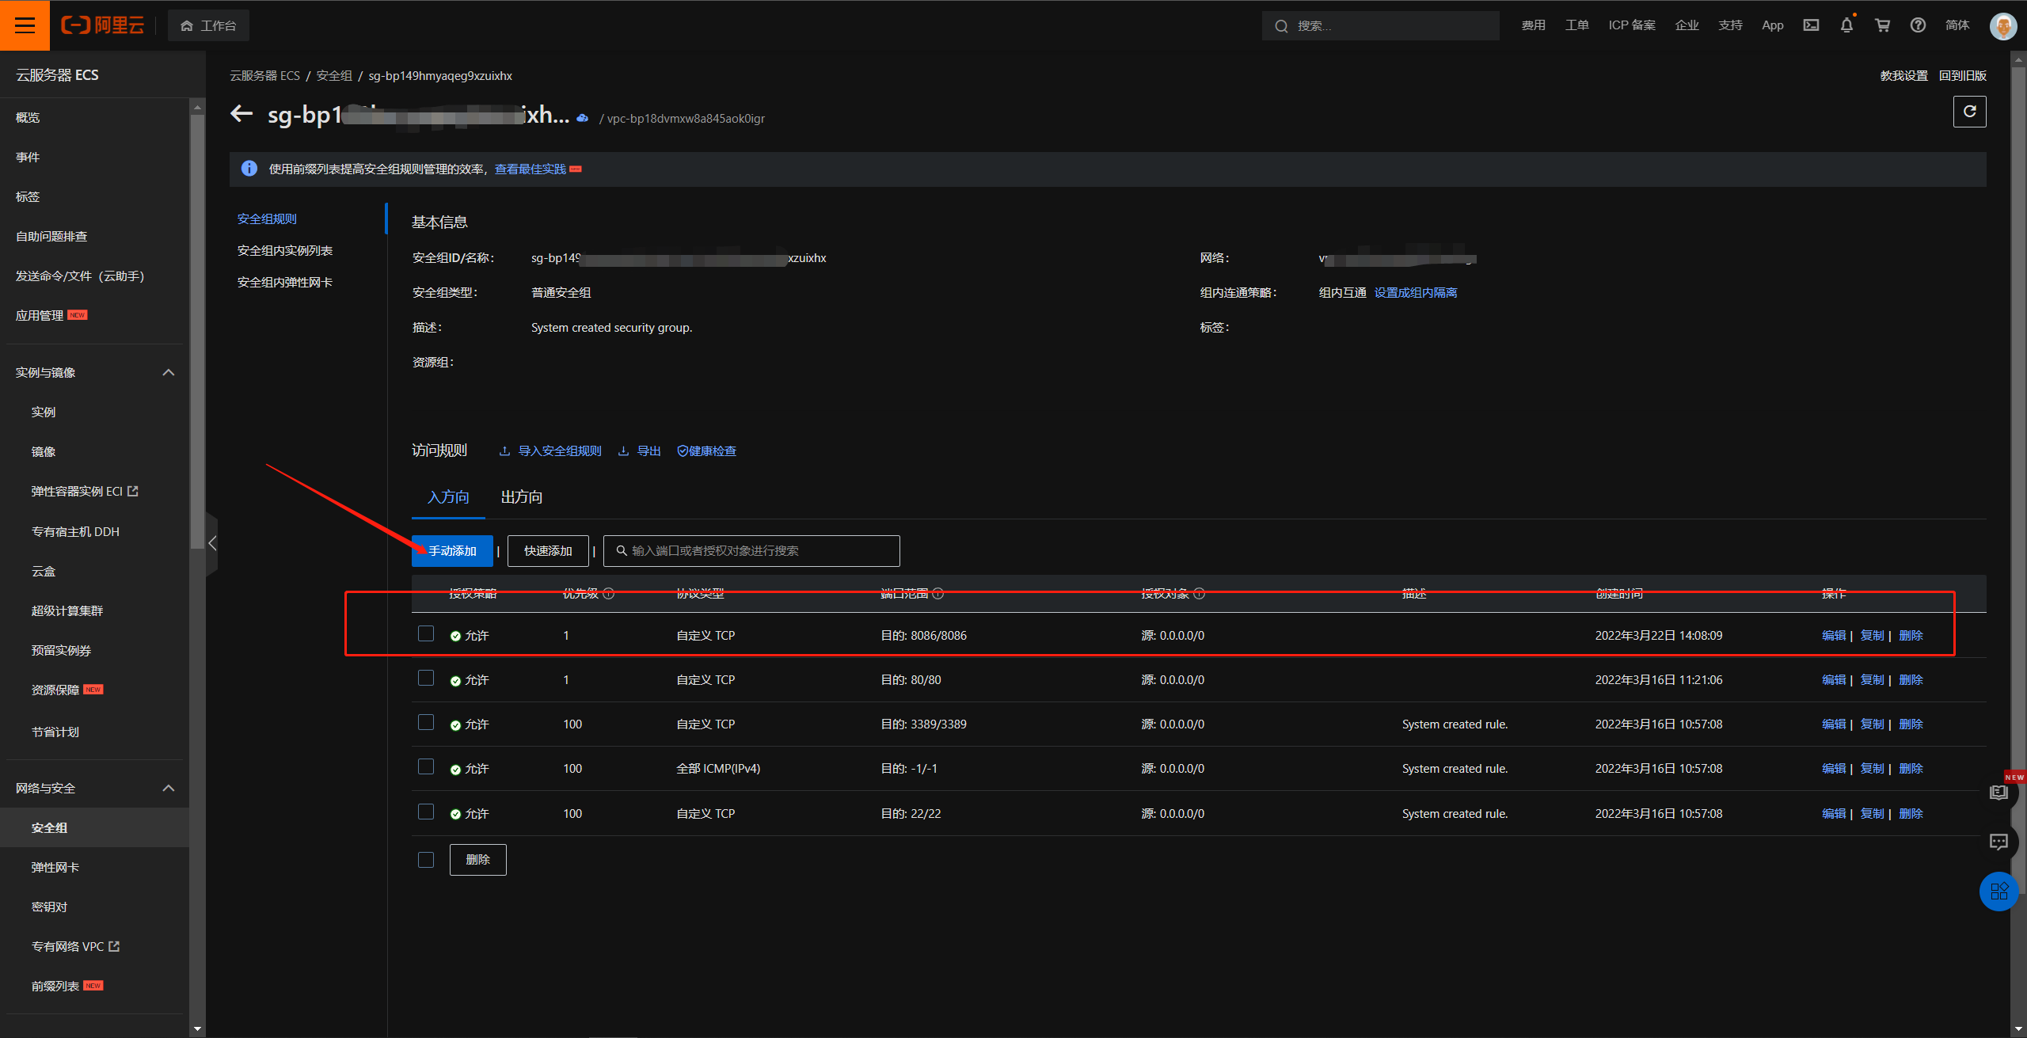This screenshot has width=2027, height=1038.
Task: Open the 查看最佳实践 link
Action: click(531, 169)
